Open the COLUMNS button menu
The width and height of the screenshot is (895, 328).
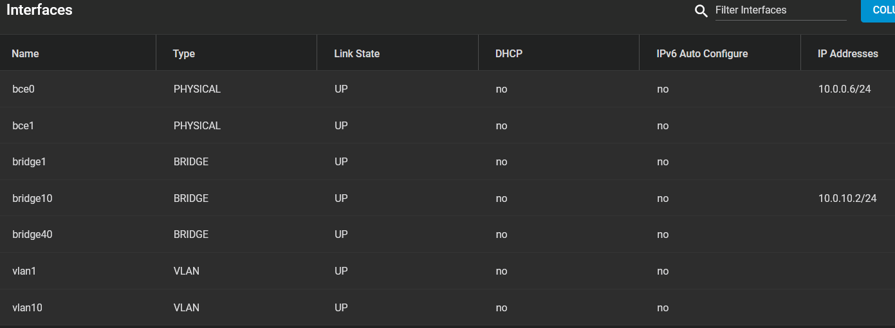coord(878,10)
